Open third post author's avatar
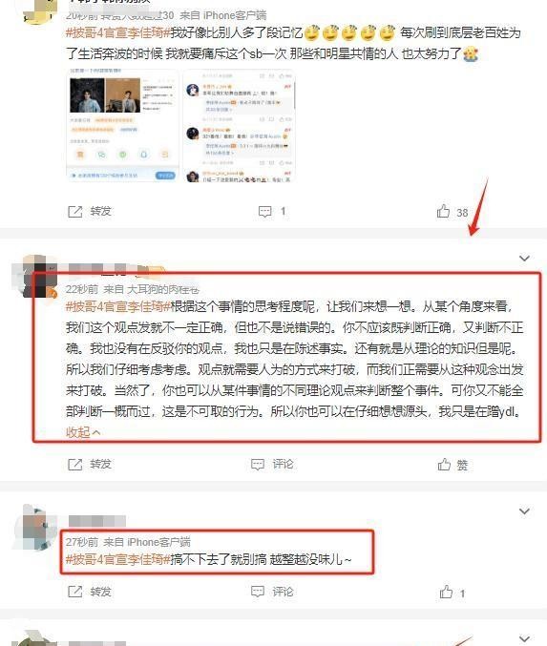 tap(34, 528)
